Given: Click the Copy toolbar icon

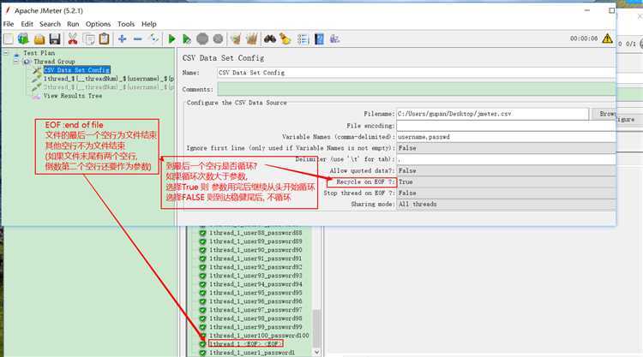Looking at the screenshot, I should (x=88, y=39).
